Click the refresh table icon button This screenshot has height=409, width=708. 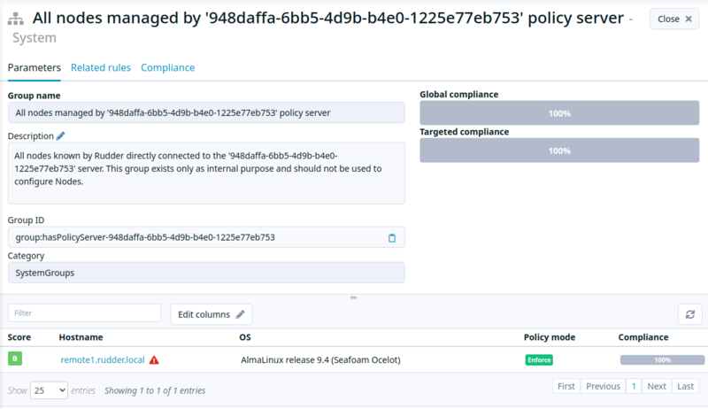(x=690, y=314)
